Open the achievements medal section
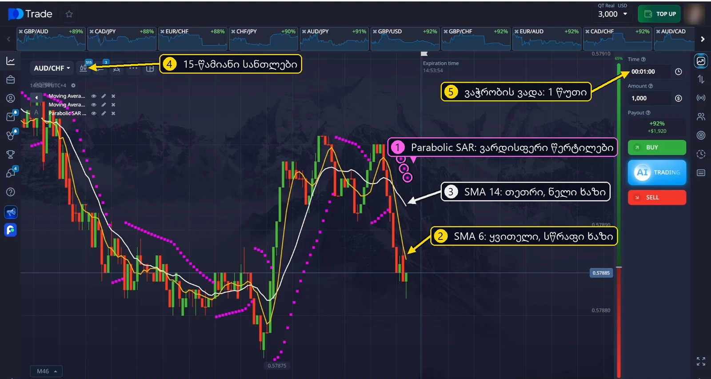This screenshot has height=379, width=711. (x=11, y=136)
